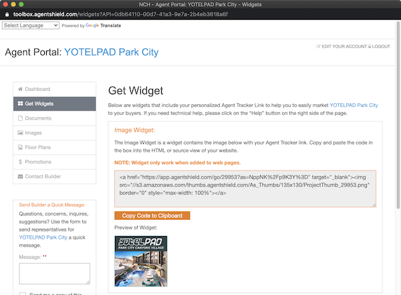This screenshot has width=401, height=295.
Task: Click the page vertical scrollbar
Action: coord(398,115)
